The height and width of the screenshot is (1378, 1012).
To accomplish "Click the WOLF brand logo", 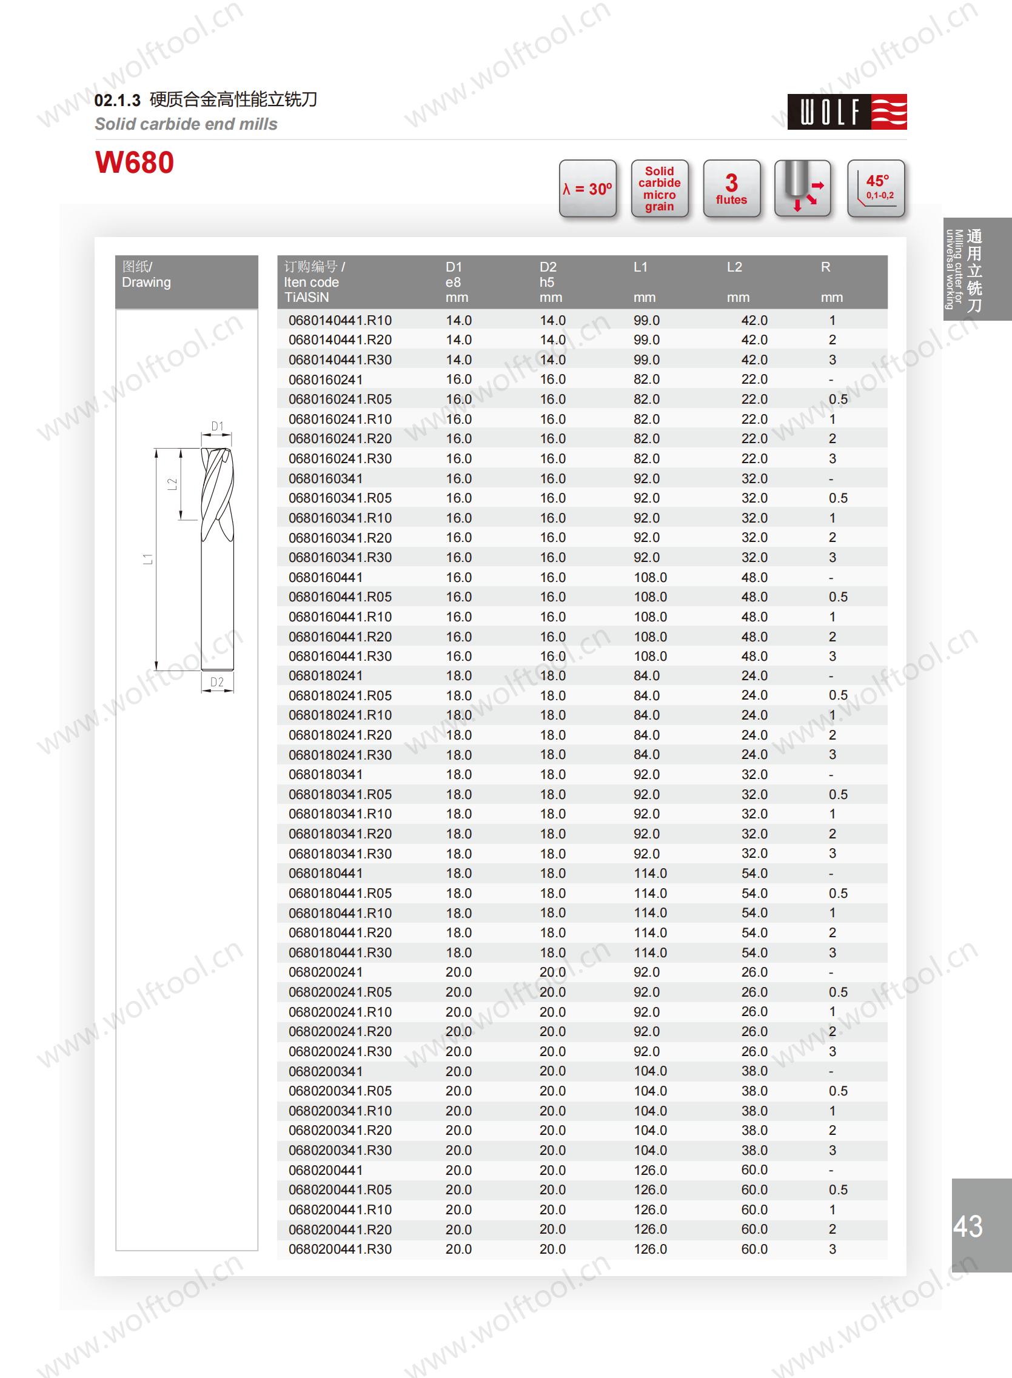I will click(846, 112).
